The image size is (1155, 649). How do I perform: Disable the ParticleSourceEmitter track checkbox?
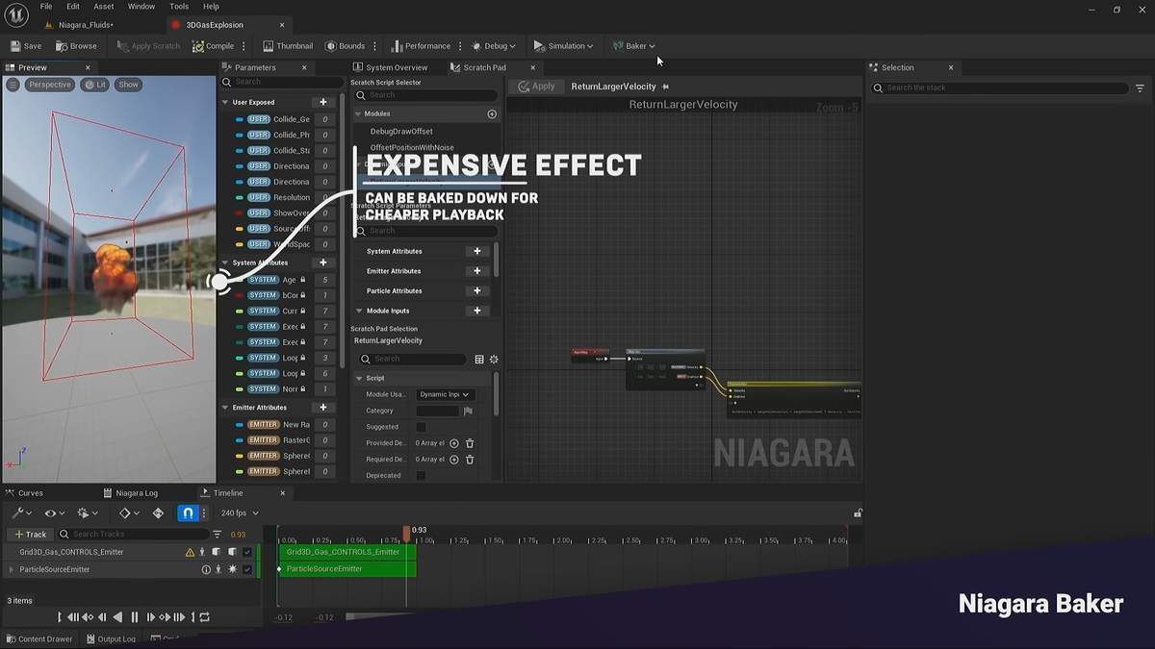click(247, 569)
